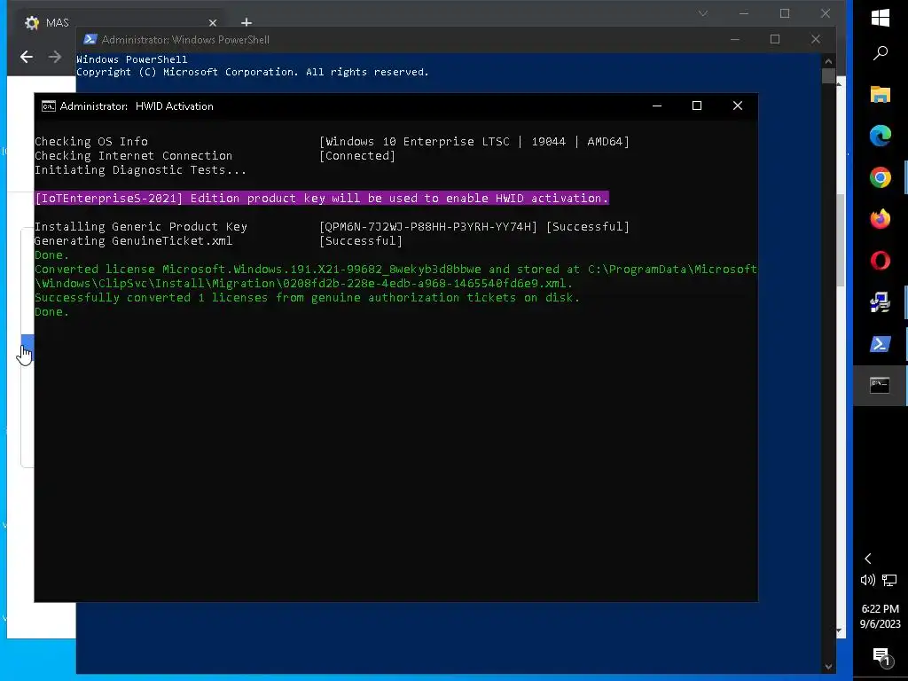Screen dimensions: 908x681
Task: Click 'Initiating Diagnostic Tests...' line
Action: click(x=141, y=170)
